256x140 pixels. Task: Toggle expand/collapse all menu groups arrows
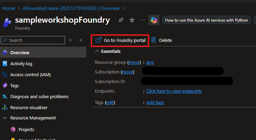point(70,40)
